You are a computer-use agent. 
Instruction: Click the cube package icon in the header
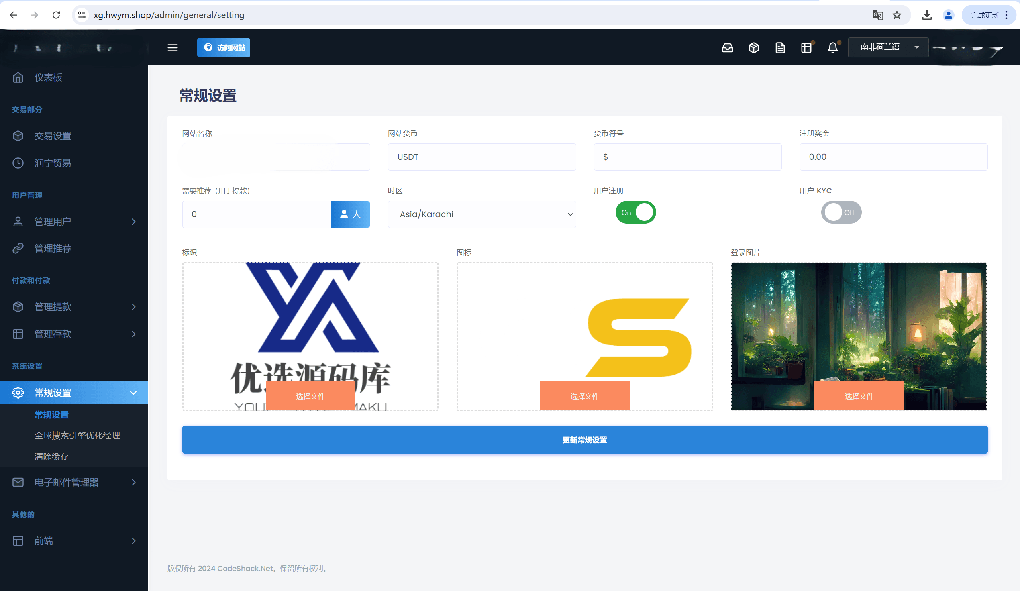pyautogui.click(x=753, y=48)
